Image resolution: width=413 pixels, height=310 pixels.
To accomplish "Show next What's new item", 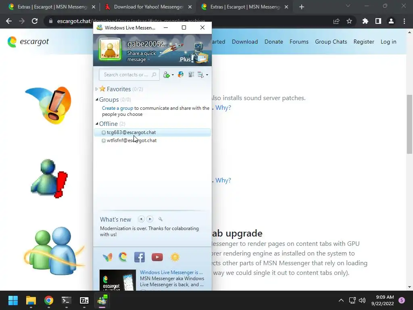I will 150,219.
